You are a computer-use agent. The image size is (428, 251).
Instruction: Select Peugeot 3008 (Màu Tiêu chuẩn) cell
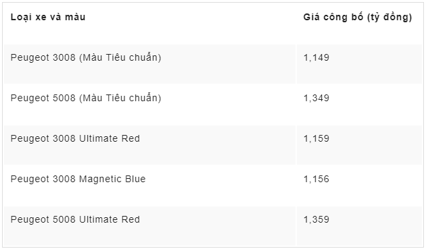(149, 64)
